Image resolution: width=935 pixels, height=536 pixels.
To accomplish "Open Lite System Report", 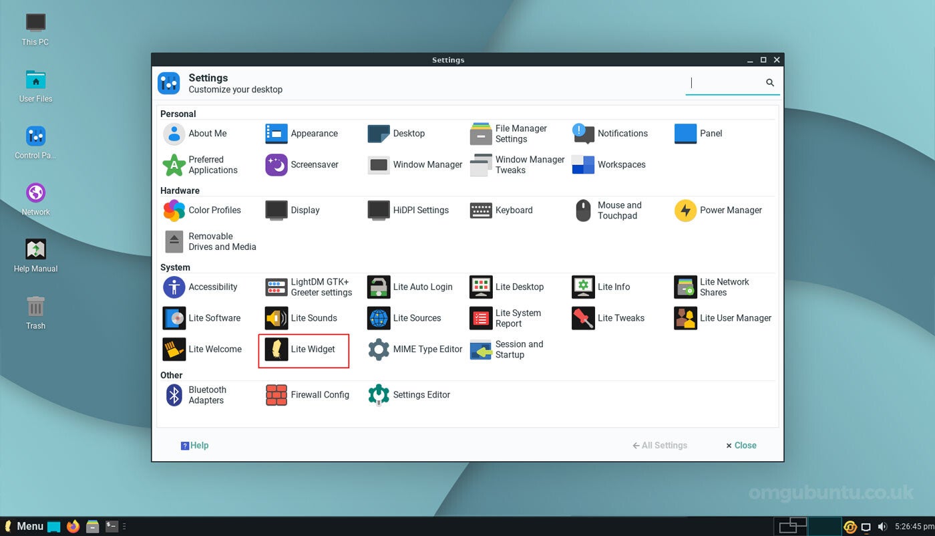I will [506, 318].
